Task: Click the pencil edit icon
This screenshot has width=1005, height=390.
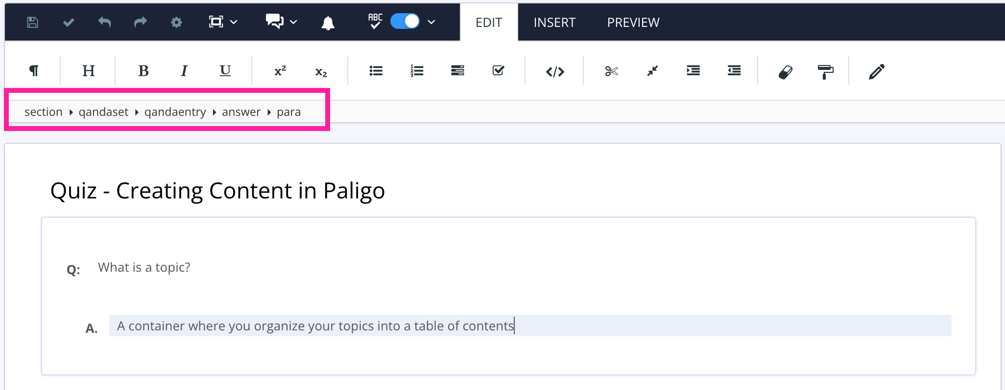Action: click(x=877, y=71)
